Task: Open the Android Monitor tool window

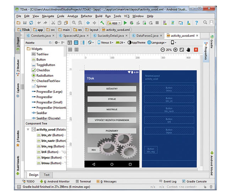Action: click(55, 181)
